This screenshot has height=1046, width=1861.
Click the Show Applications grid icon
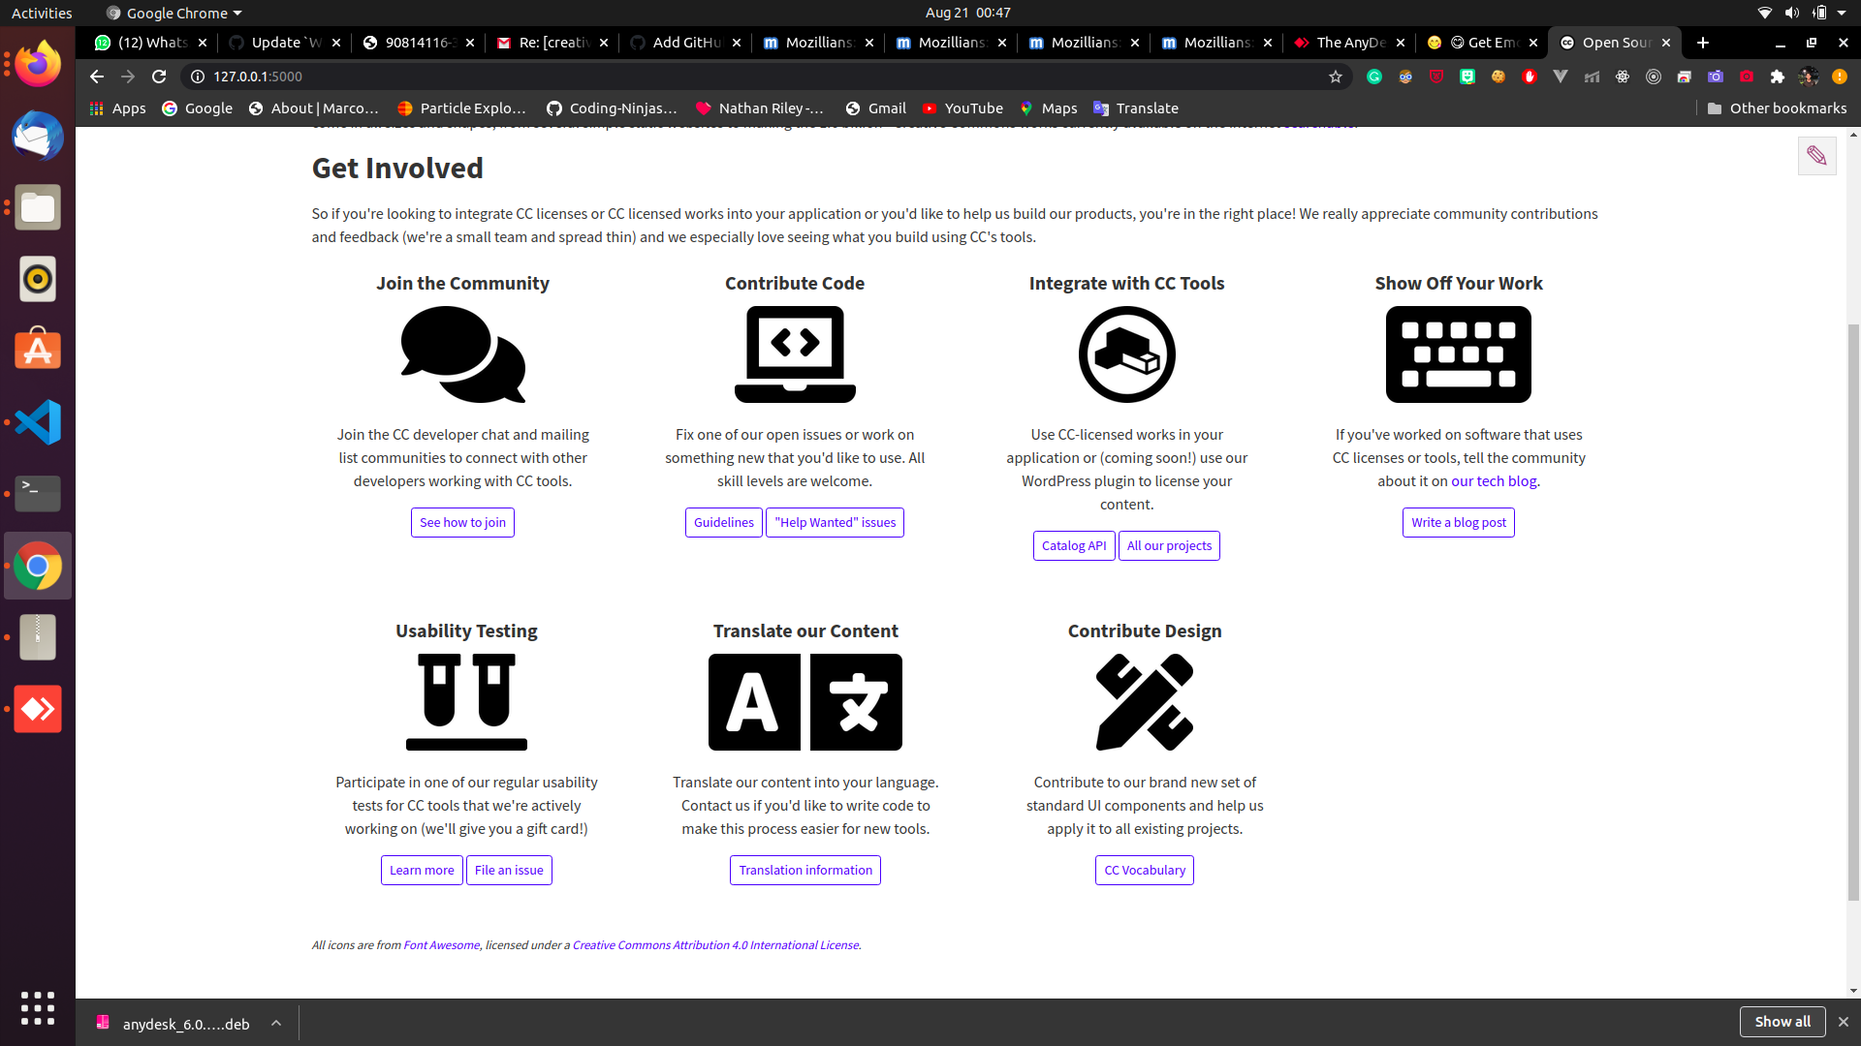[x=37, y=1008]
